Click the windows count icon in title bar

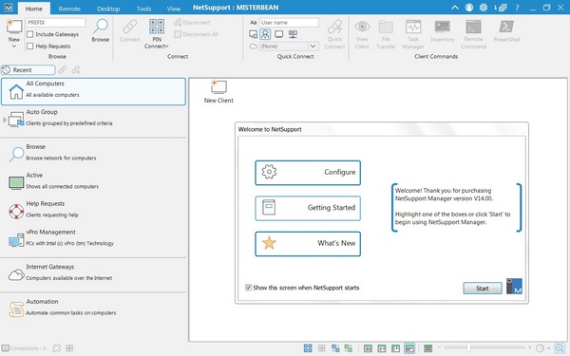point(501,8)
